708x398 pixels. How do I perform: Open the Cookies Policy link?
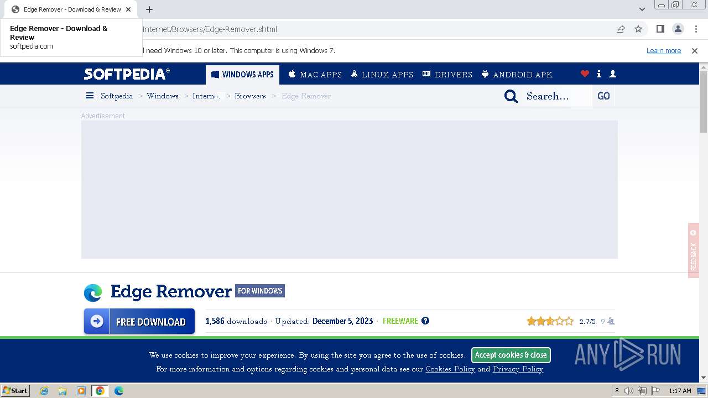(450, 369)
